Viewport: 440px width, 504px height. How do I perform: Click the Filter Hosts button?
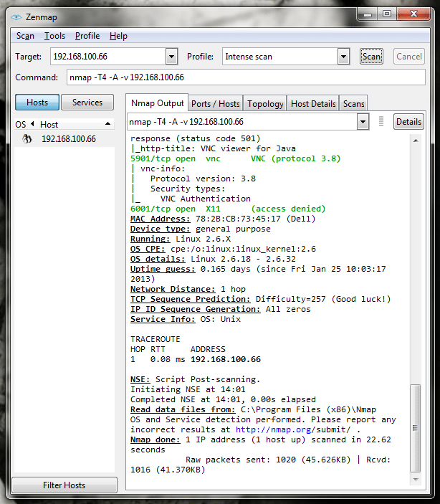click(x=64, y=485)
